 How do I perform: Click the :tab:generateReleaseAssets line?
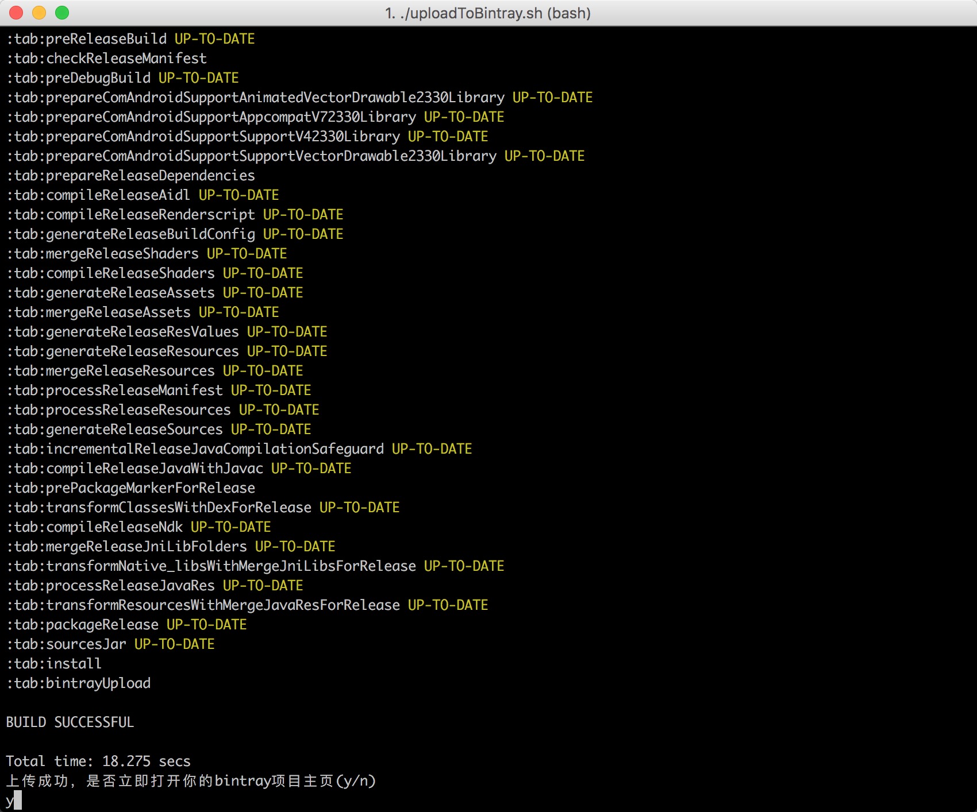point(155,293)
